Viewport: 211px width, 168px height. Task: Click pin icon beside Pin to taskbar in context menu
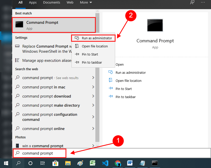pos(77,62)
